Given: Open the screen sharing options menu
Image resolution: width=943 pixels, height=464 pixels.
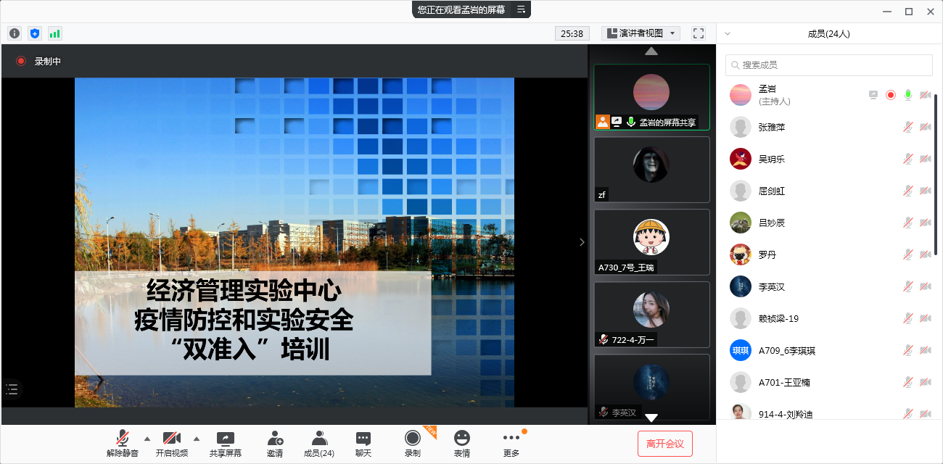Looking at the screenshot, I should coord(522,9).
